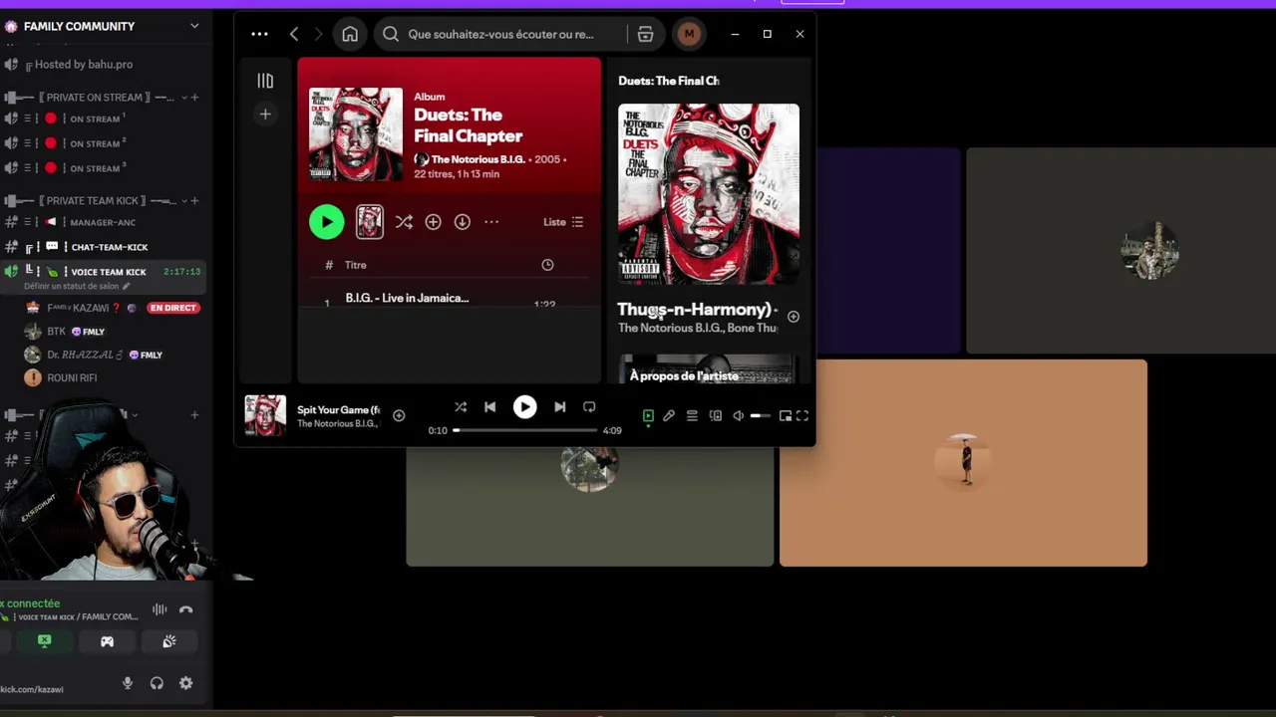Image resolution: width=1276 pixels, height=717 pixels.
Task: Stop Discord screen sharing
Action: (45, 642)
